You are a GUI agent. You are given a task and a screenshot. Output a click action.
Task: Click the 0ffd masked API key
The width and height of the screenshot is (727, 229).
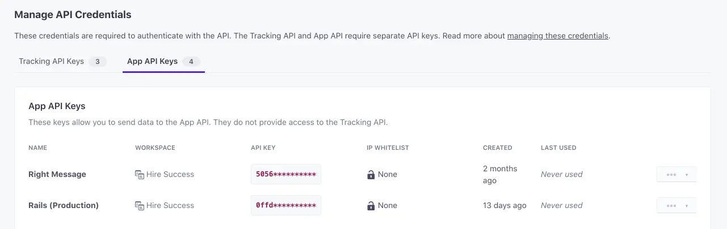click(x=286, y=205)
